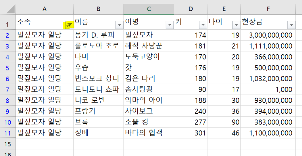The height and width of the screenshot is (156, 302).
Task: Select column C header
Action: tap(149, 9)
